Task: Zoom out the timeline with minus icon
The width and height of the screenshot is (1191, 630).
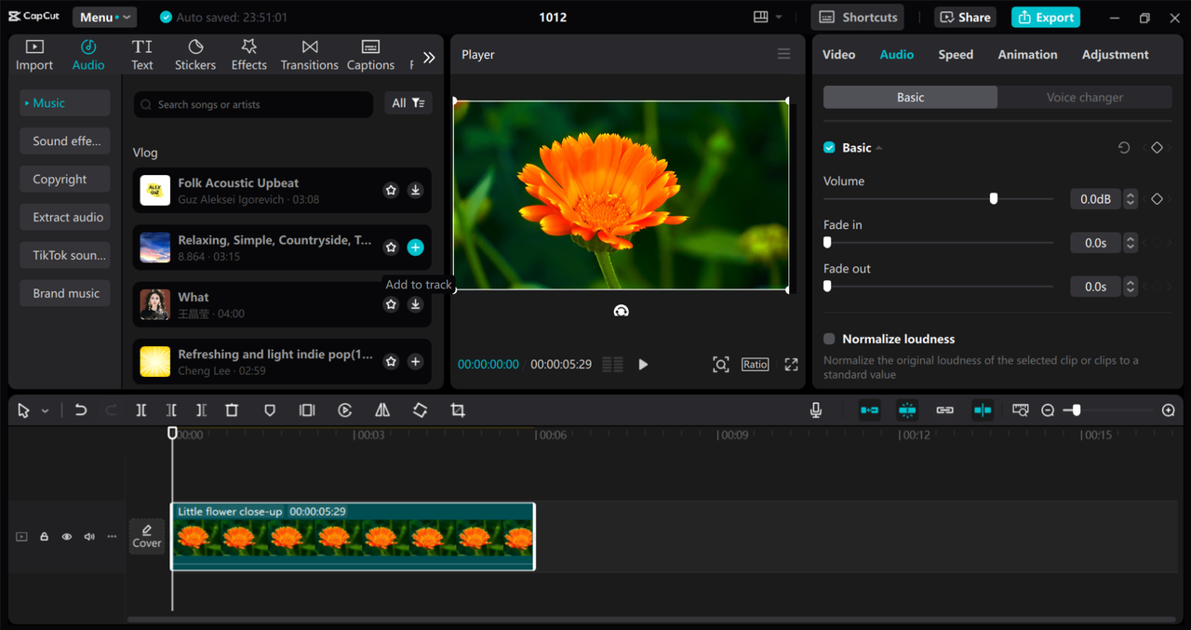Action: (x=1048, y=410)
